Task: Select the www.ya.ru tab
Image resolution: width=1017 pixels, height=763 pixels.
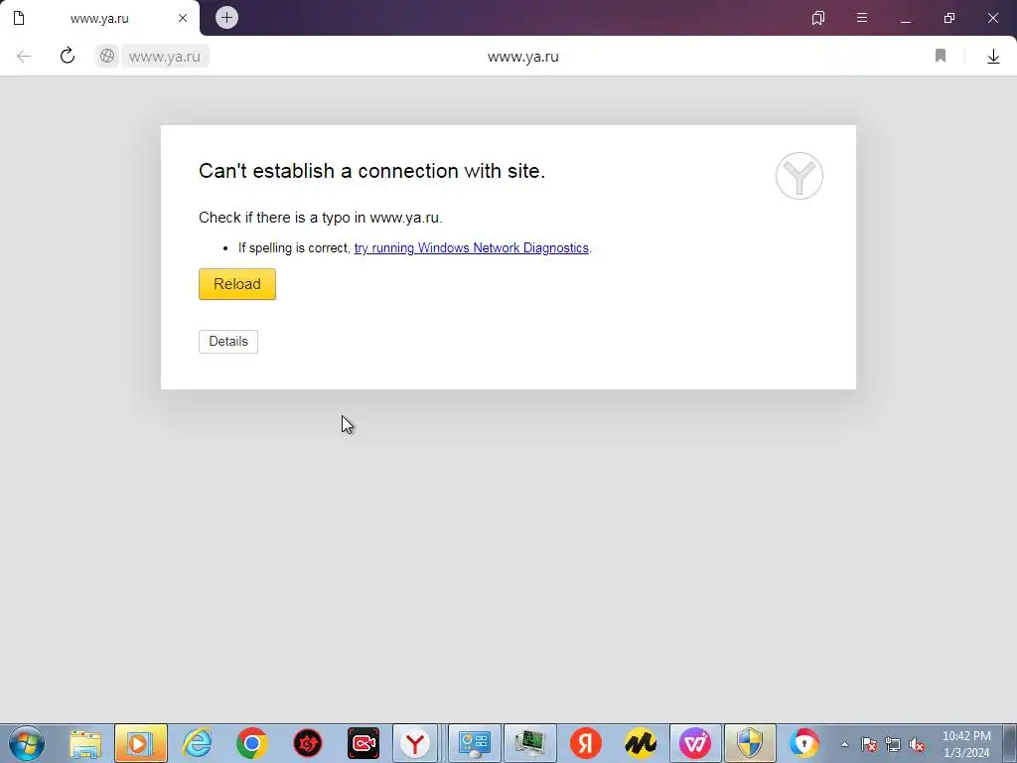Action: tap(100, 18)
